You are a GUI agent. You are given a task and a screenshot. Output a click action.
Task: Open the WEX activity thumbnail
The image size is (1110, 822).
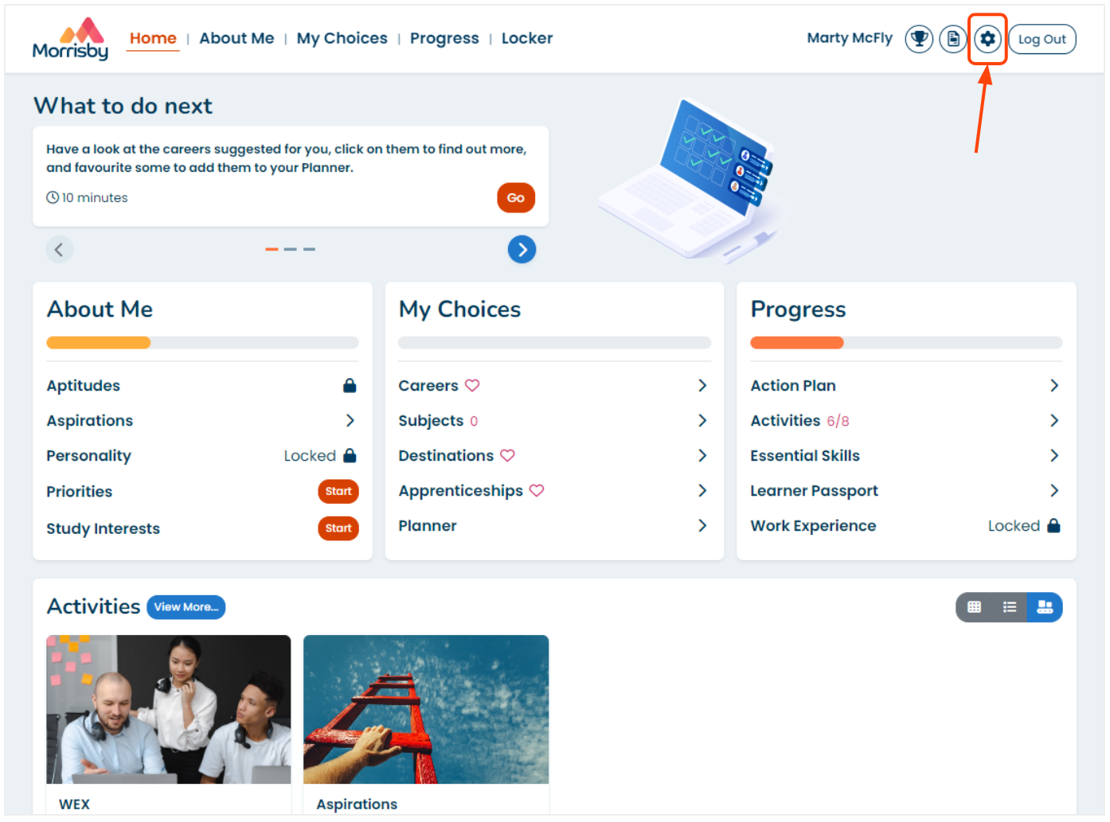(x=169, y=709)
